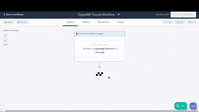Screen dimensions: 199x112
Task: Expand Show minimap
Action: coord(11,31)
